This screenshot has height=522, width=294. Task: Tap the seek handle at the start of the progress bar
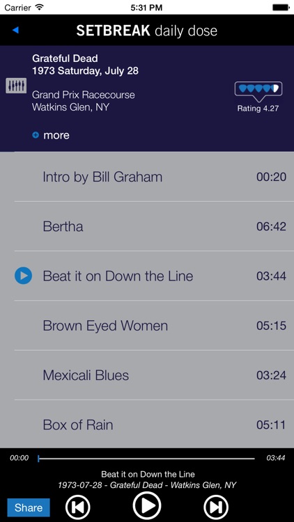[x=39, y=459]
